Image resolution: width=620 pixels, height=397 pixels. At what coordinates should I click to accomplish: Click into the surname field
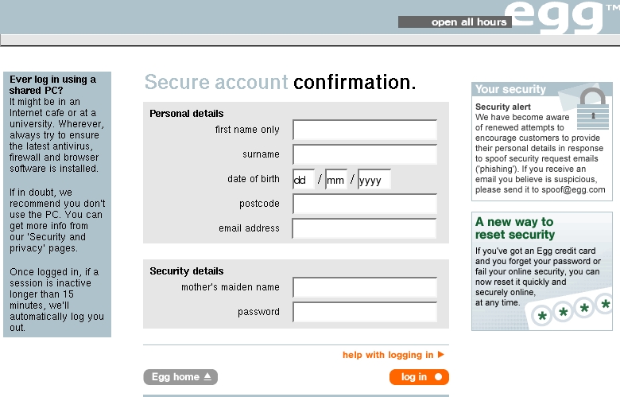tap(365, 154)
